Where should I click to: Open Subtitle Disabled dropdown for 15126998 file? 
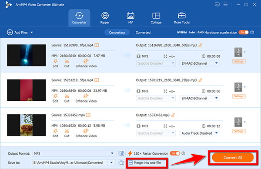tap(156, 63)
